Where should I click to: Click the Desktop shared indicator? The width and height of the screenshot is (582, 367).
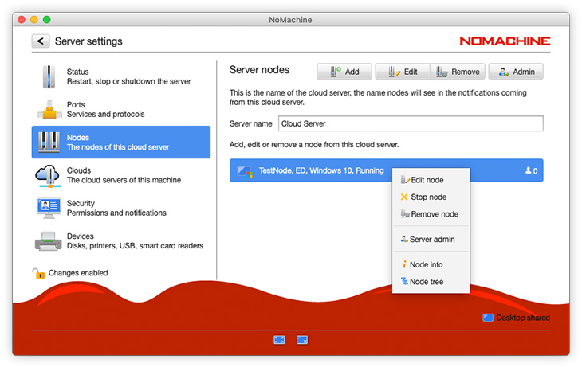coord(516,318)
